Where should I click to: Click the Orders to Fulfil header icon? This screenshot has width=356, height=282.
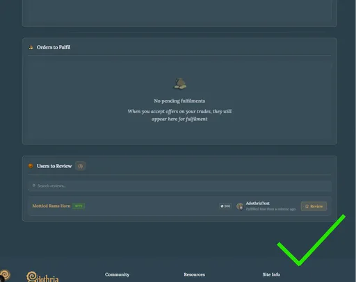click(31, 47)
